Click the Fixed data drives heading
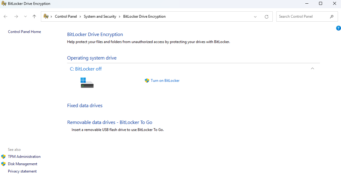Viewport: 341px width, 178px height. click(x=85, y=106)
